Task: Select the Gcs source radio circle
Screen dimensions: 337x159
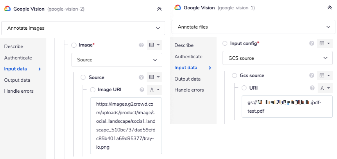Action: pos(234,76)
